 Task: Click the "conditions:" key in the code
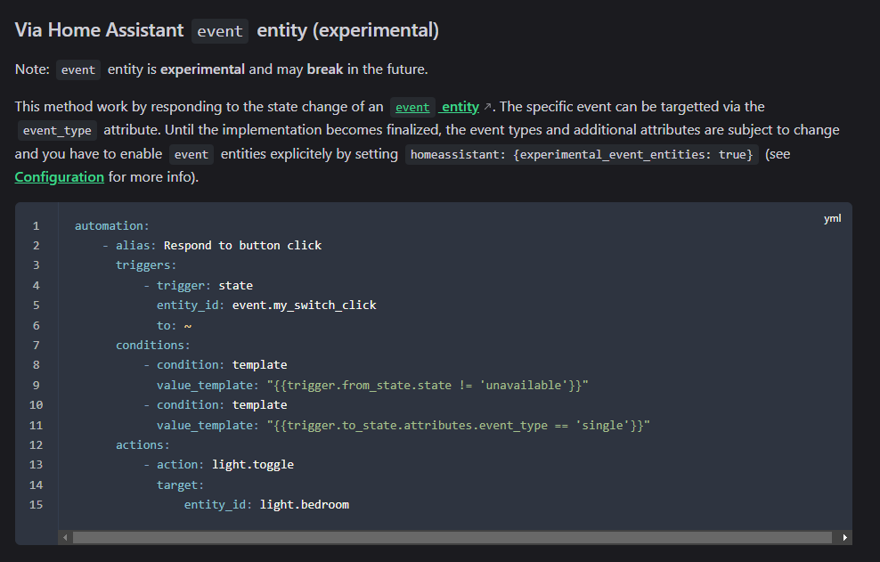click(152, 345)
